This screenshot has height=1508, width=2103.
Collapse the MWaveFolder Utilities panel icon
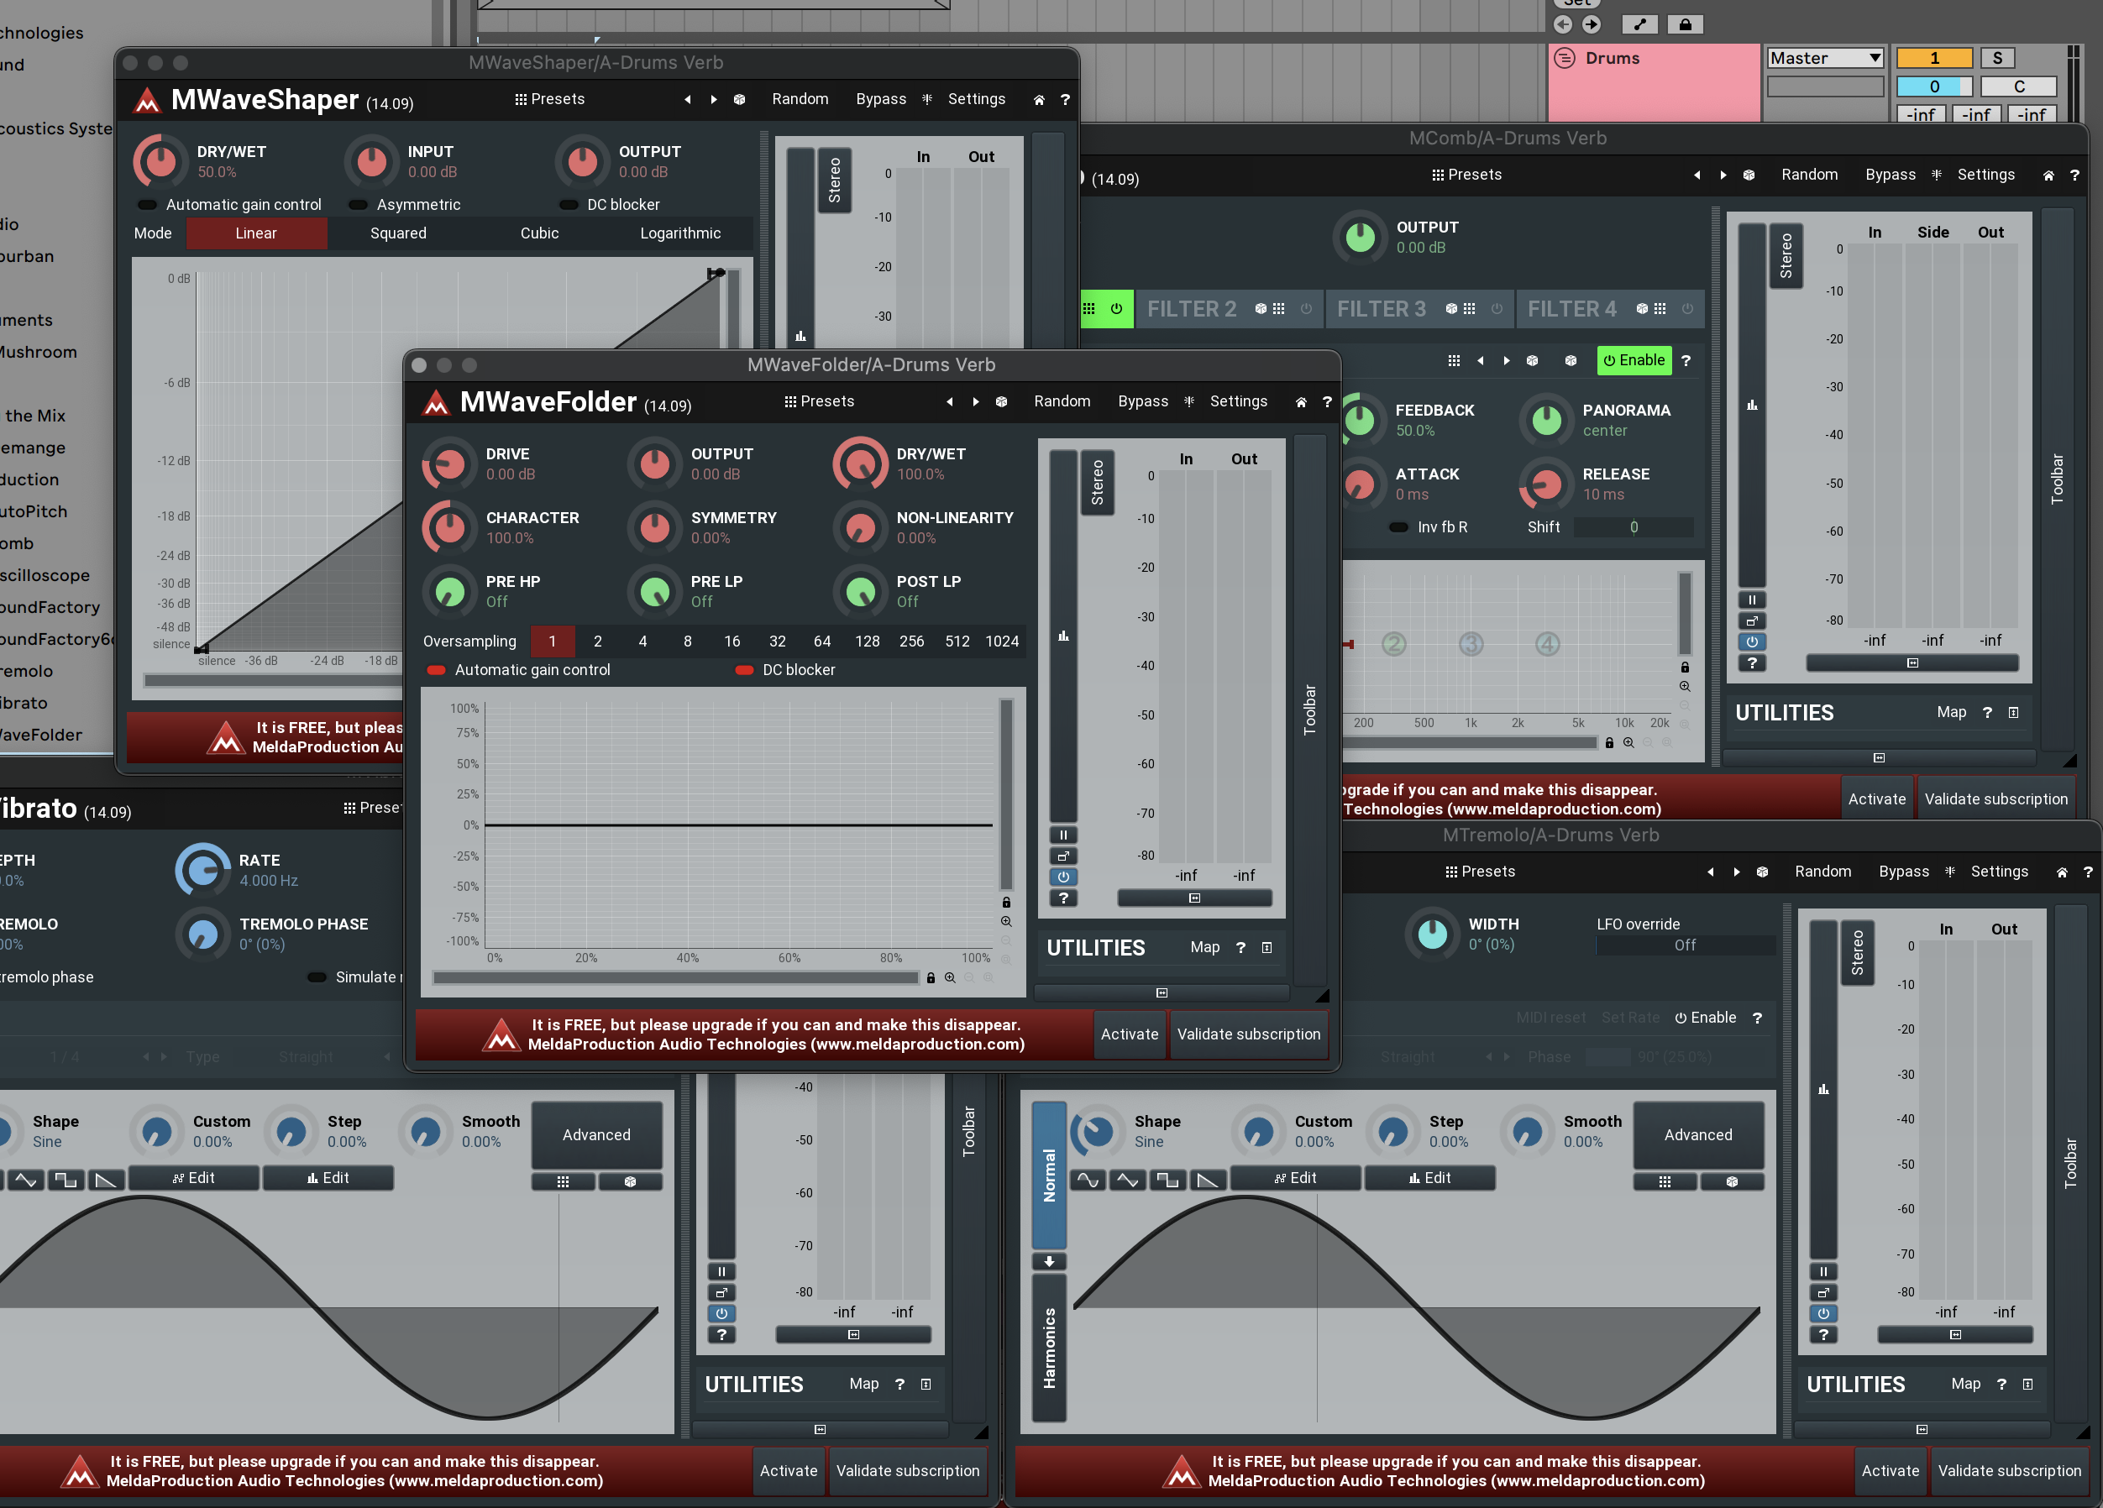click(1267, 947)
